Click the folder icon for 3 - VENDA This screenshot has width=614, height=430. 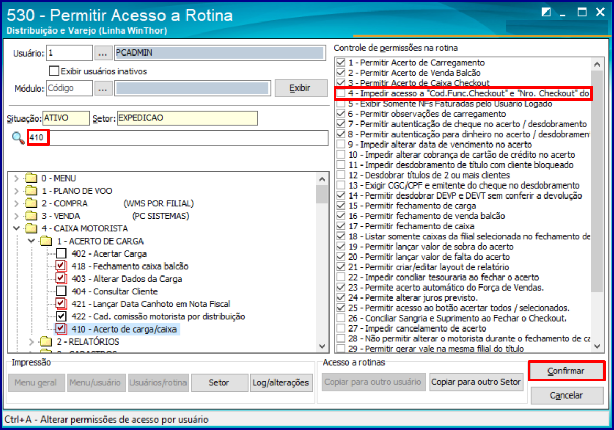[x=31, y=216]
